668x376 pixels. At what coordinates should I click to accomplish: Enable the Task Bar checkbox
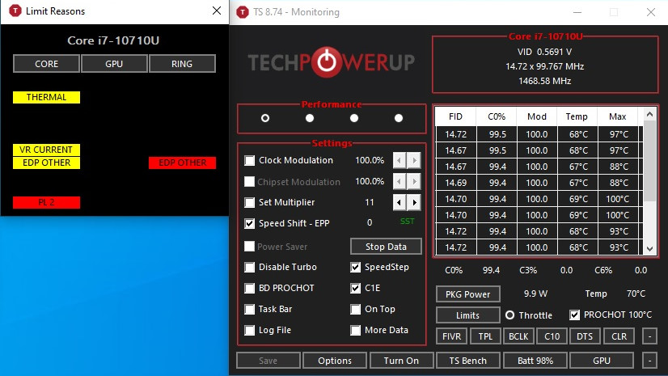(x=250, y=309)
